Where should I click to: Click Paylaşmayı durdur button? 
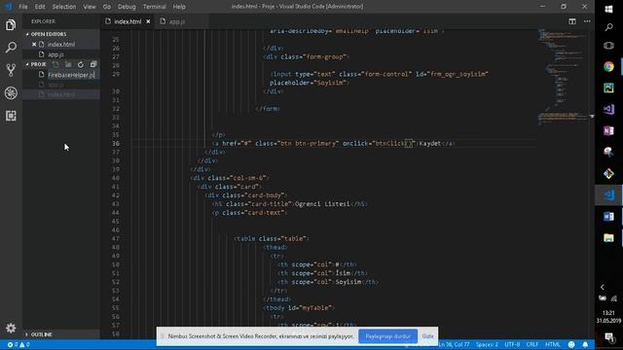pyautogui.click(x=387, y=336)
